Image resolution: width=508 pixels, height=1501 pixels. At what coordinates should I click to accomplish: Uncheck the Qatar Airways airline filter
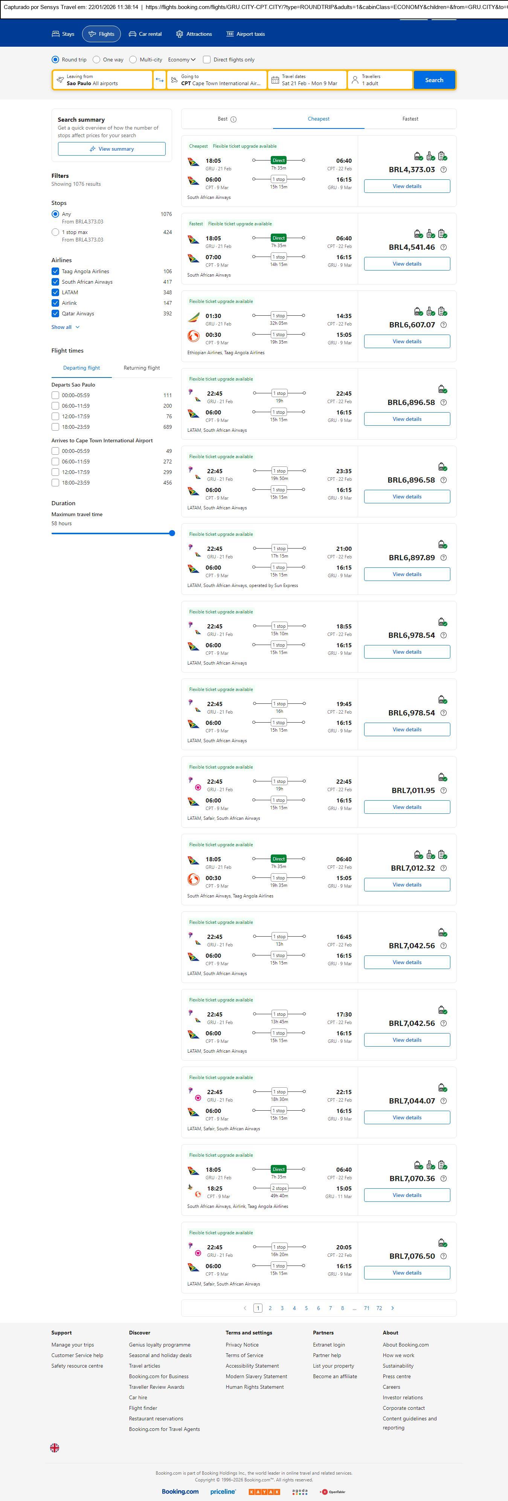(x=55, y=313)
